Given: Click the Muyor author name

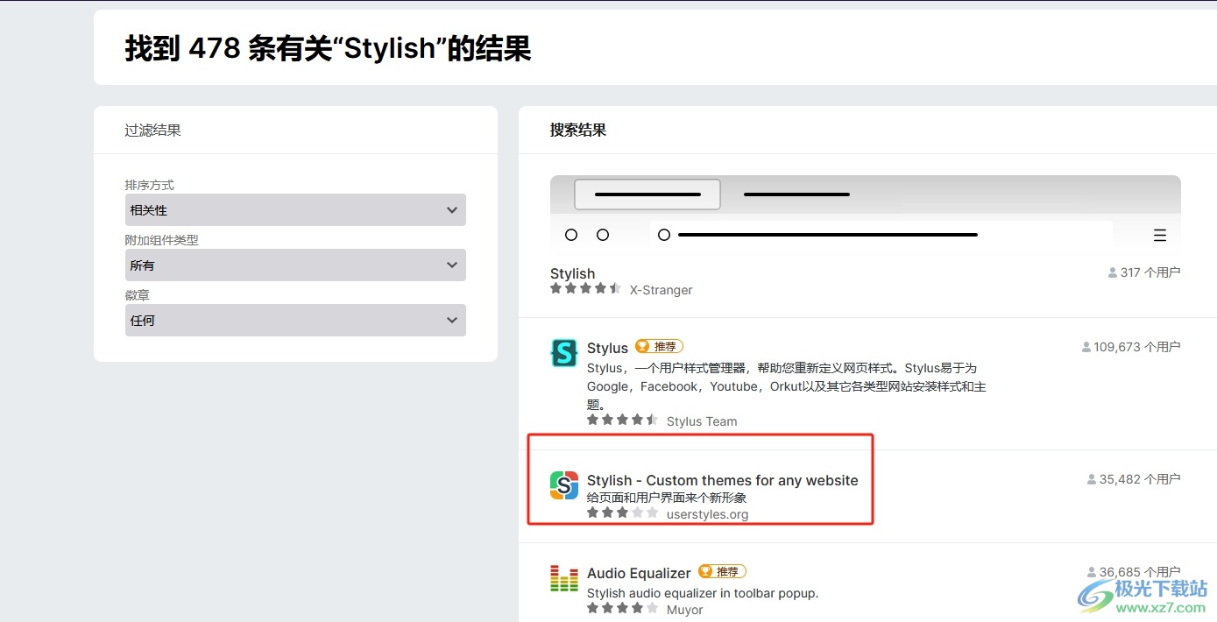Looking at the screenshot, I should pos(685,610).
